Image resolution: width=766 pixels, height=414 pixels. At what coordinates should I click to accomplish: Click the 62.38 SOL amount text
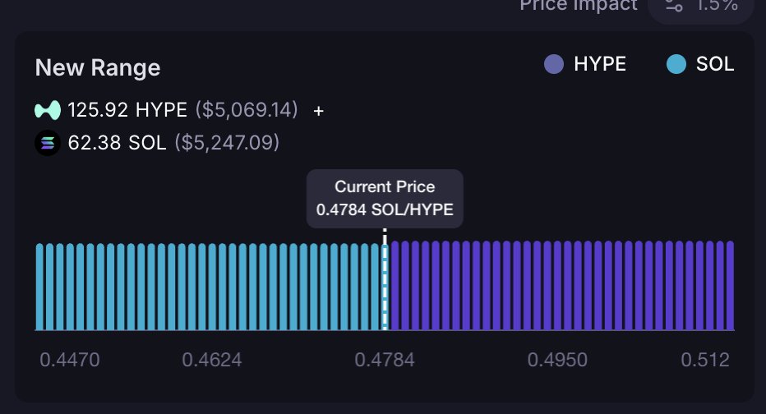point(117,144)
